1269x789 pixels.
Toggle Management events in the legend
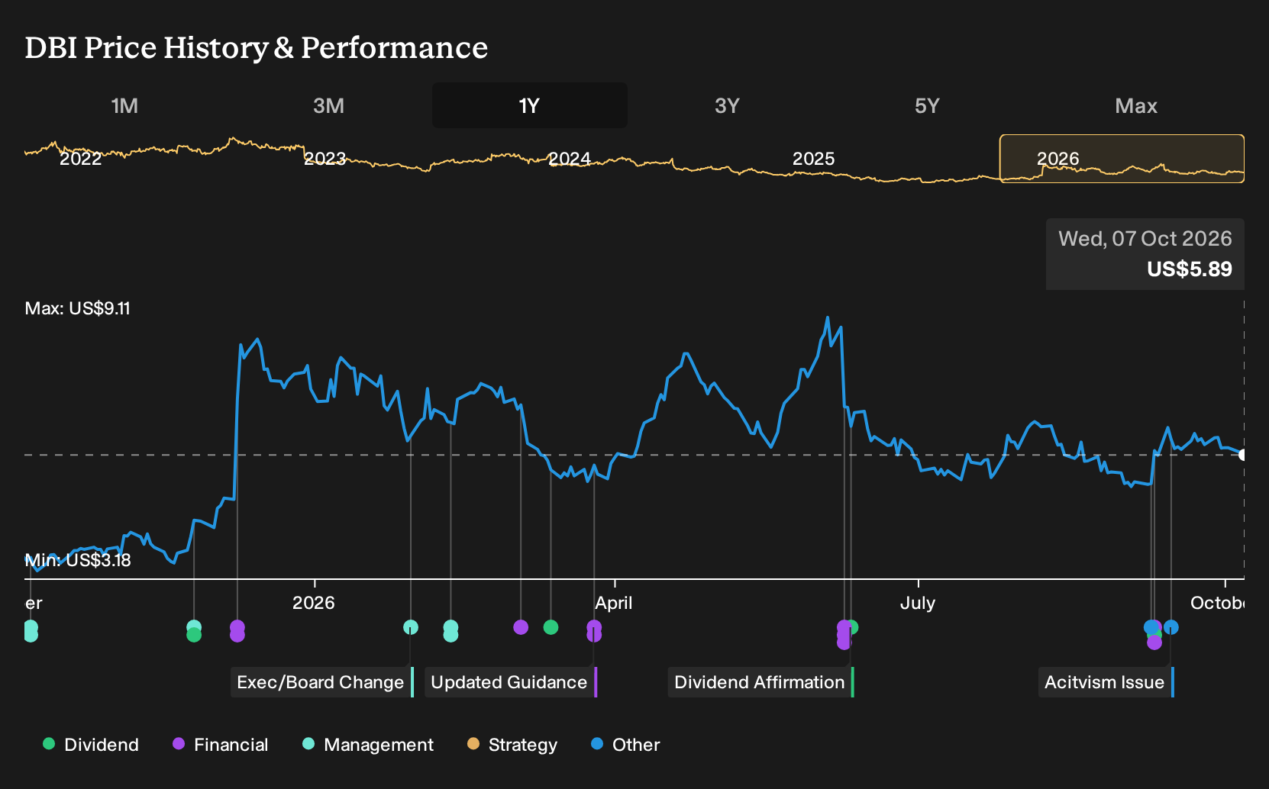click(x=368, y=745)
